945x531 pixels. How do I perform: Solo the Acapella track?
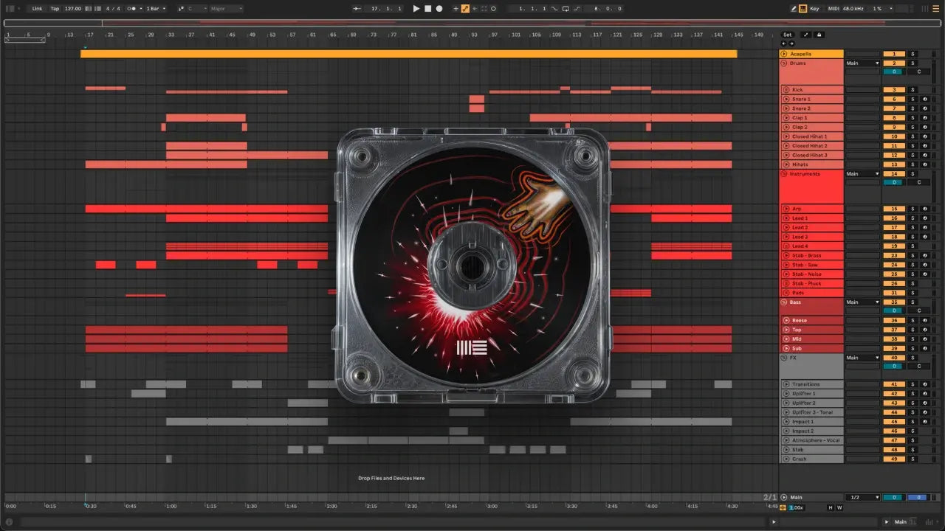click(x=913, y=54)
